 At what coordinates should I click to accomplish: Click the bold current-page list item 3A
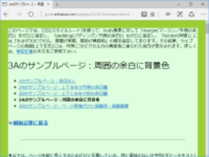coord(59,100)
